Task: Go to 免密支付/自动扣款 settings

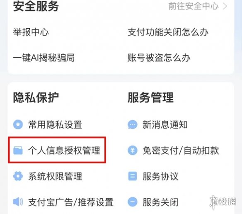Action: point(181,151)
